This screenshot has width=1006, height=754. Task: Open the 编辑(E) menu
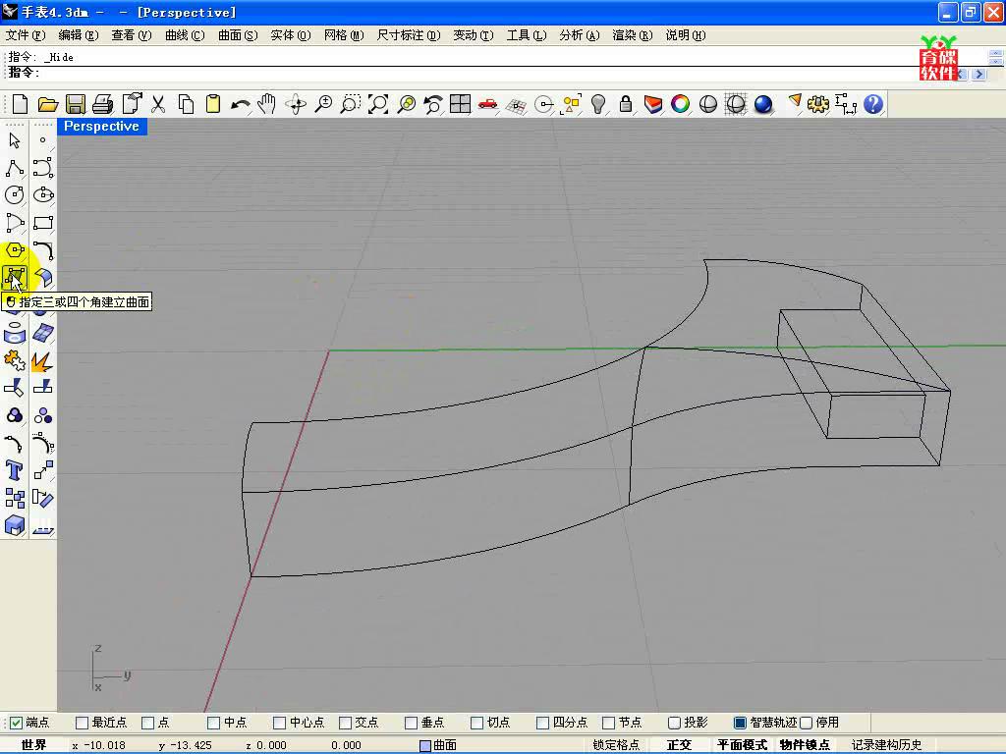coord(79,35)
